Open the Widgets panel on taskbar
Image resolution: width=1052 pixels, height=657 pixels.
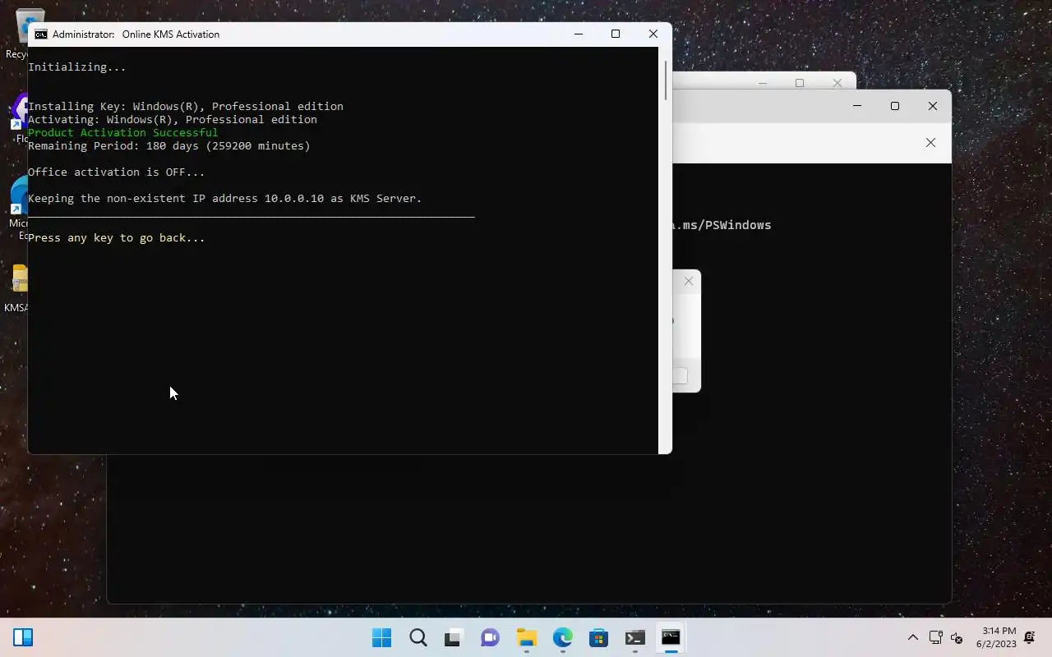[x=23, y=637]
